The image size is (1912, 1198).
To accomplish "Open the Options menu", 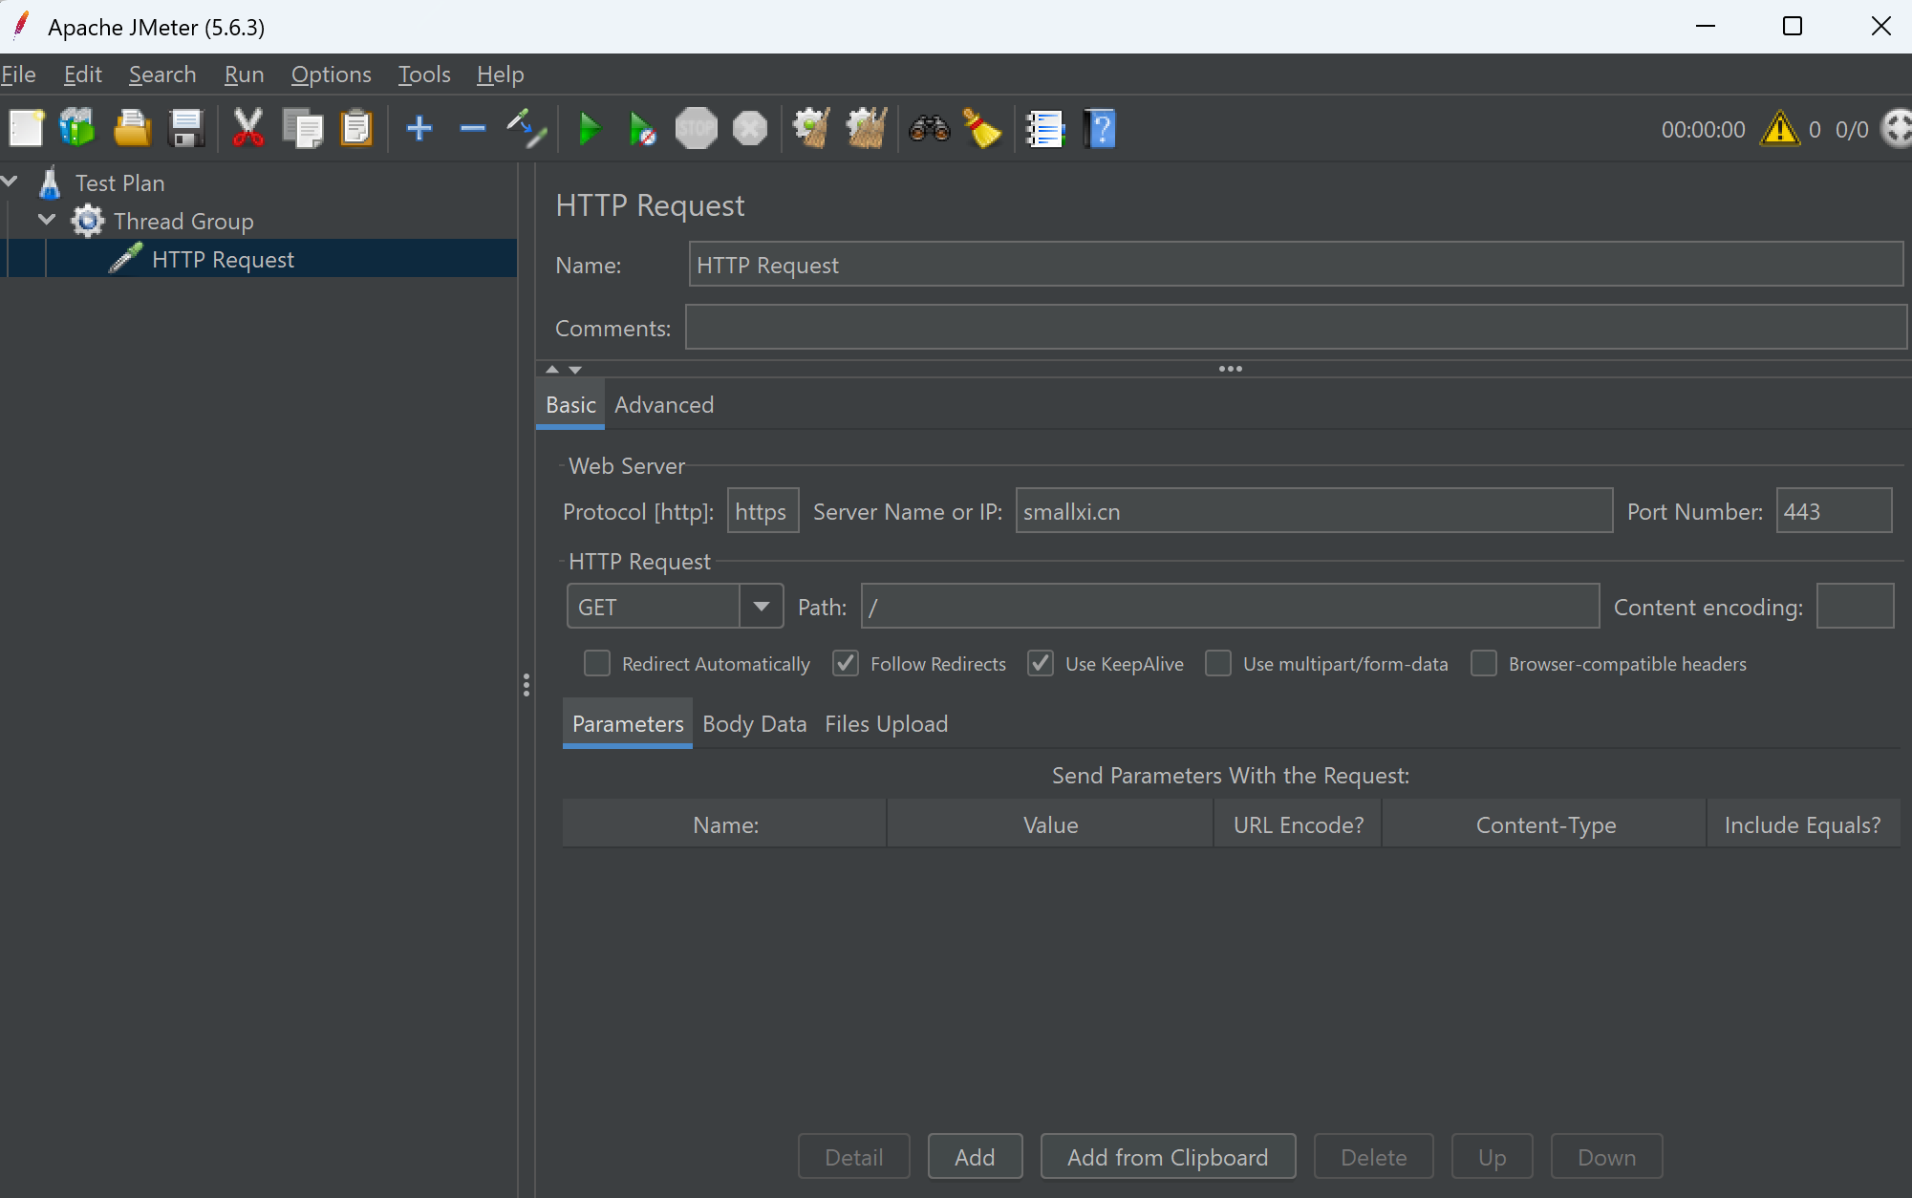I will (x=331, y=75).
